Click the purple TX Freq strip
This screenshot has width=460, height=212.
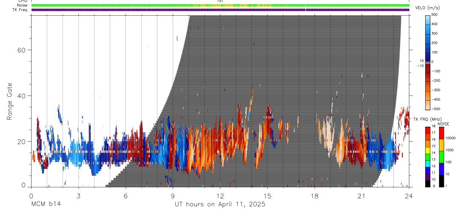[220, 10]
